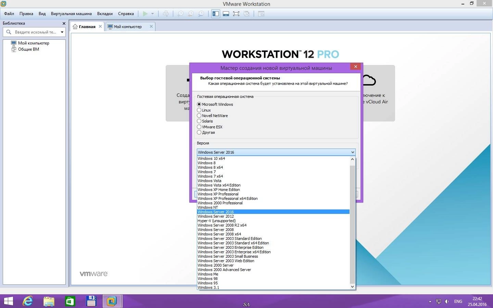Select the Solaris radio button
The image size is (493, 308).
click(199, 121)
